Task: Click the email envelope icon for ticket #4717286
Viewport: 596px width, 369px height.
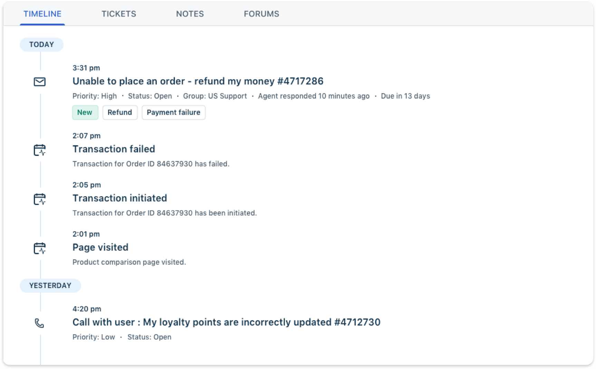Action: coord(40,82)
